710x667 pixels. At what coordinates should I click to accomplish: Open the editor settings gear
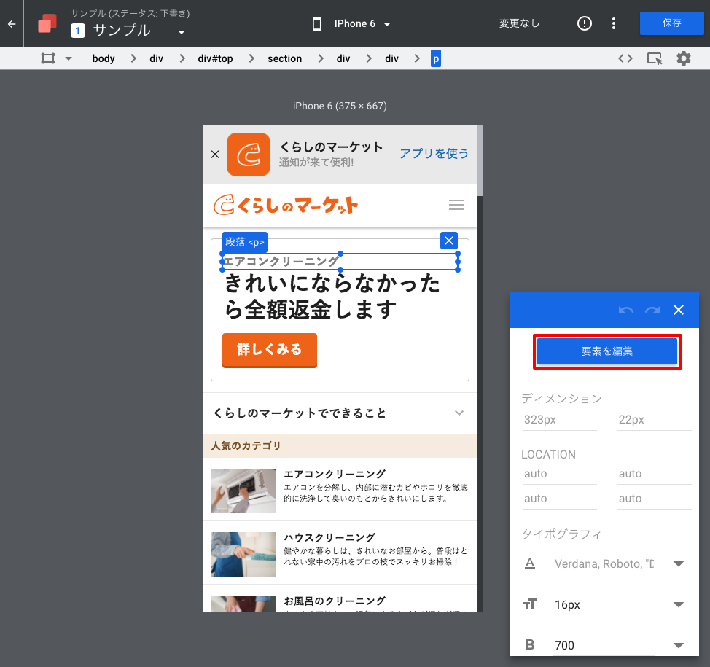pos(683,58)
